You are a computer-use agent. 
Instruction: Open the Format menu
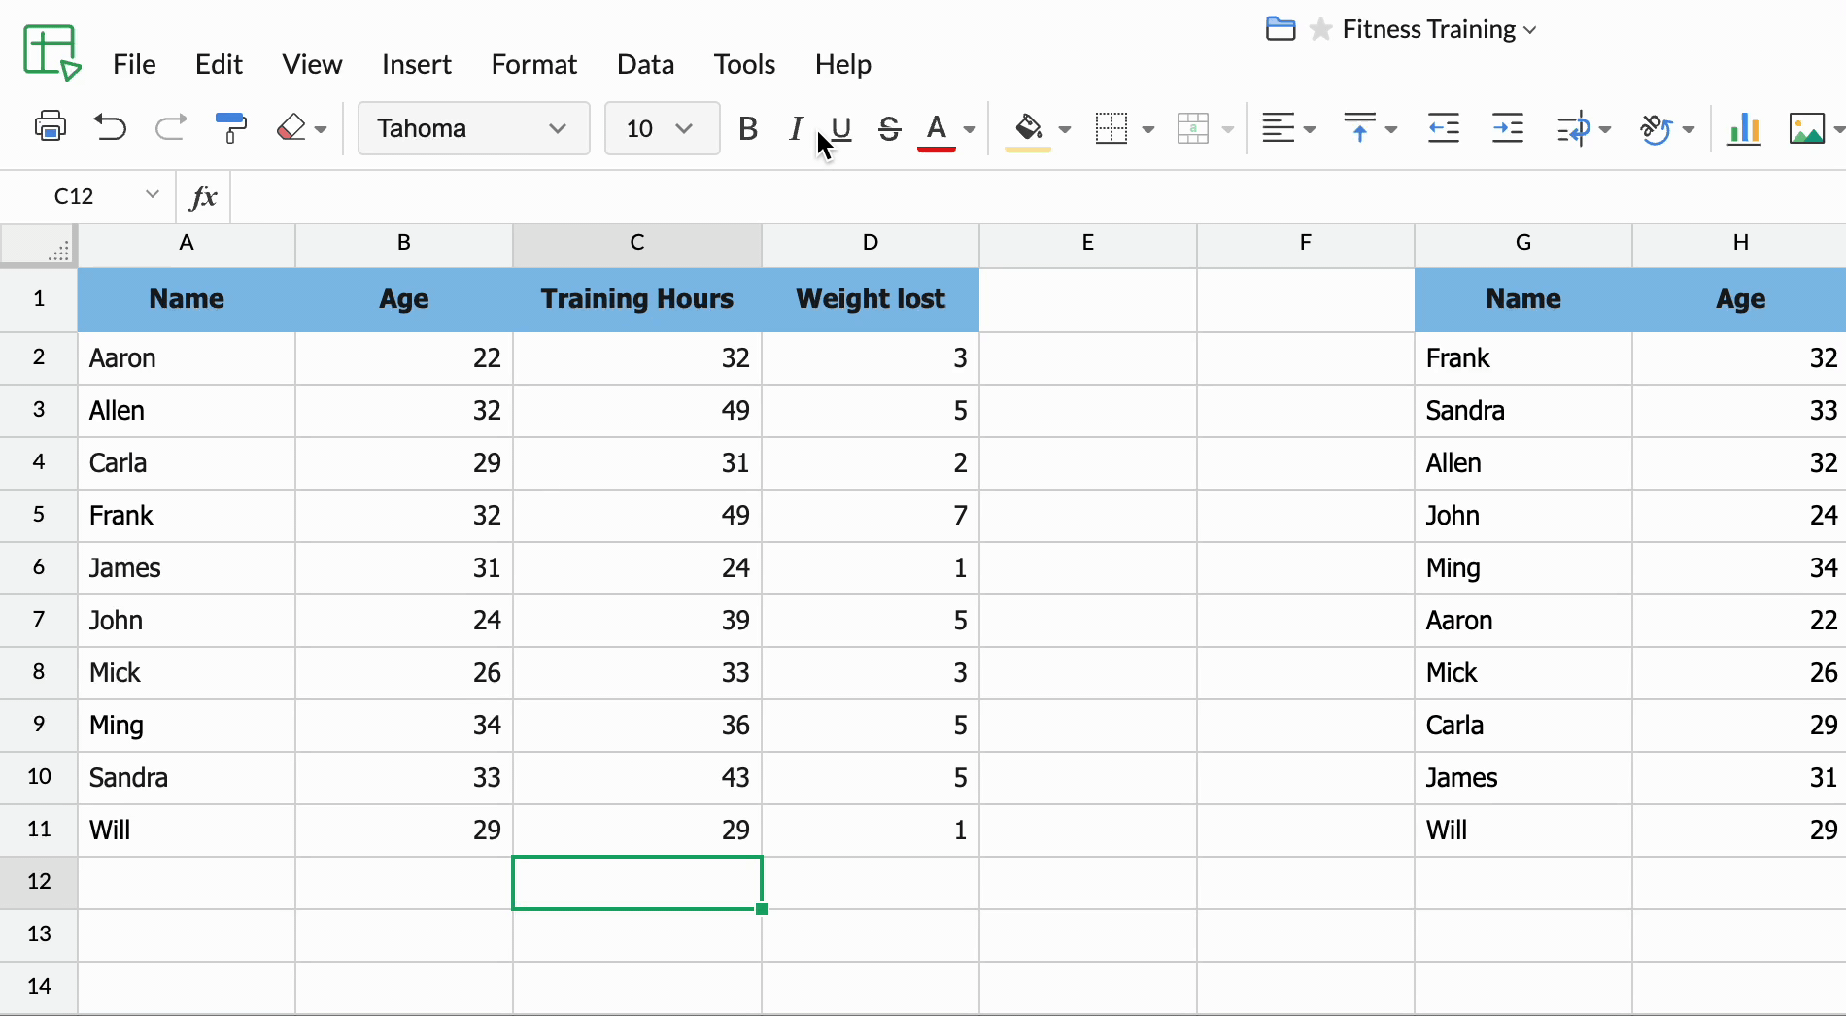click(x=534, y=63)
